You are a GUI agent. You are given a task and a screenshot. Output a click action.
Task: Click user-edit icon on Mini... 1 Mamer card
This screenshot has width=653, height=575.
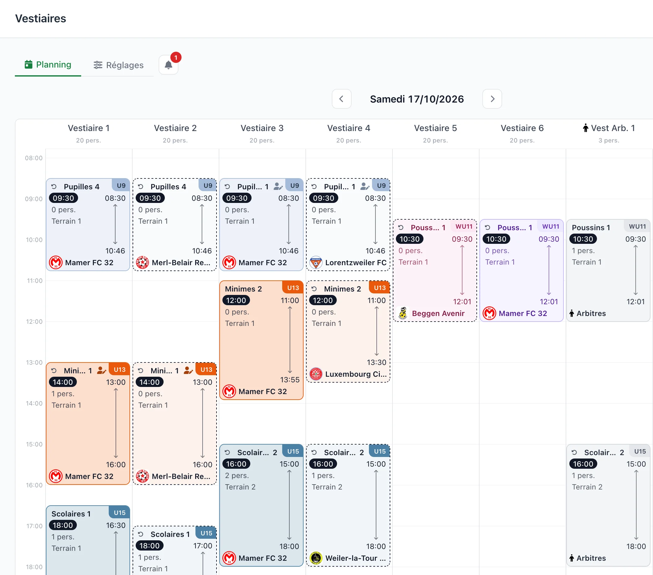tap(102, 370)
